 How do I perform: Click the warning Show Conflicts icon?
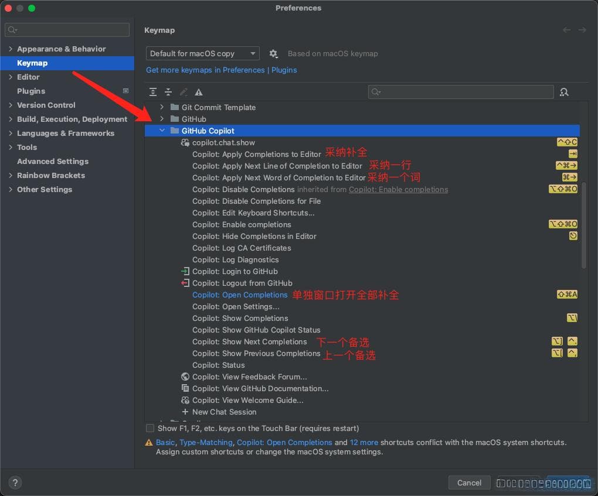(x=199, y=92)
